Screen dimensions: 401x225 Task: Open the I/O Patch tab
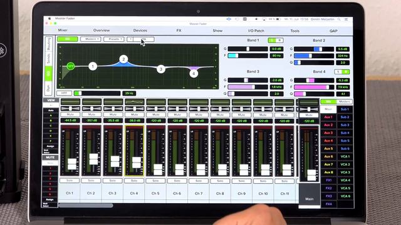[256, 31]
